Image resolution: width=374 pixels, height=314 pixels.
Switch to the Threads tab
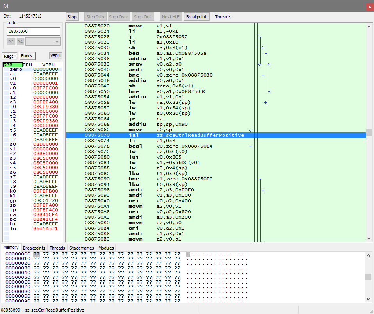pos(57,248)
